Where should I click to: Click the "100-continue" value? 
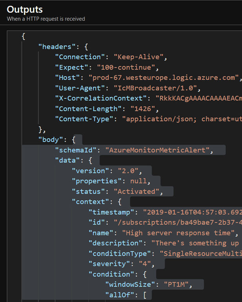coord(126,67)
